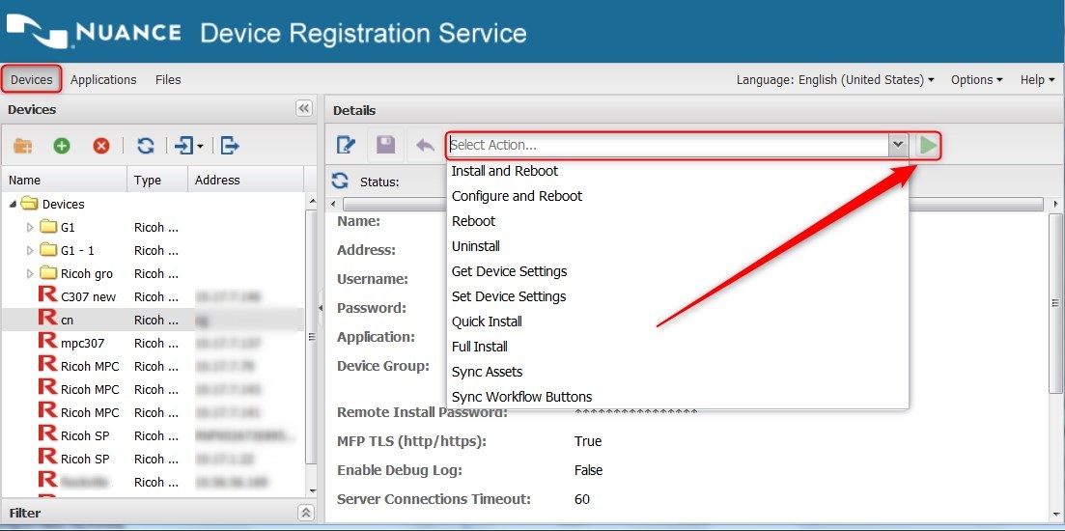The height and width of the screenshot is (531, 1065).
Task: Collapse the Devices panel
Action: [x=304, y=109]
